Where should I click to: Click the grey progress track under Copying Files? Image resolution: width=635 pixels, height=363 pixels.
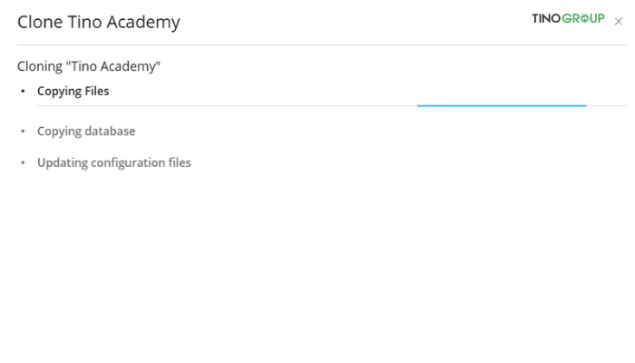pos(332,106)
